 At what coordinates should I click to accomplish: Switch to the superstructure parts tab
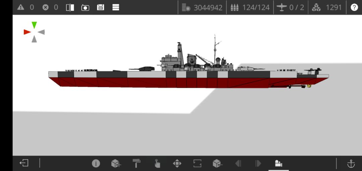279,163
